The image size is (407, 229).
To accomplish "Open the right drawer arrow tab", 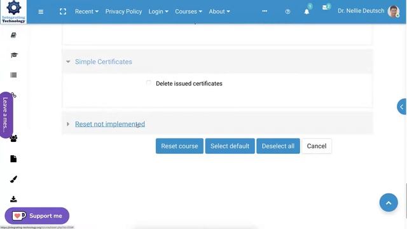I will click(401, 107).
